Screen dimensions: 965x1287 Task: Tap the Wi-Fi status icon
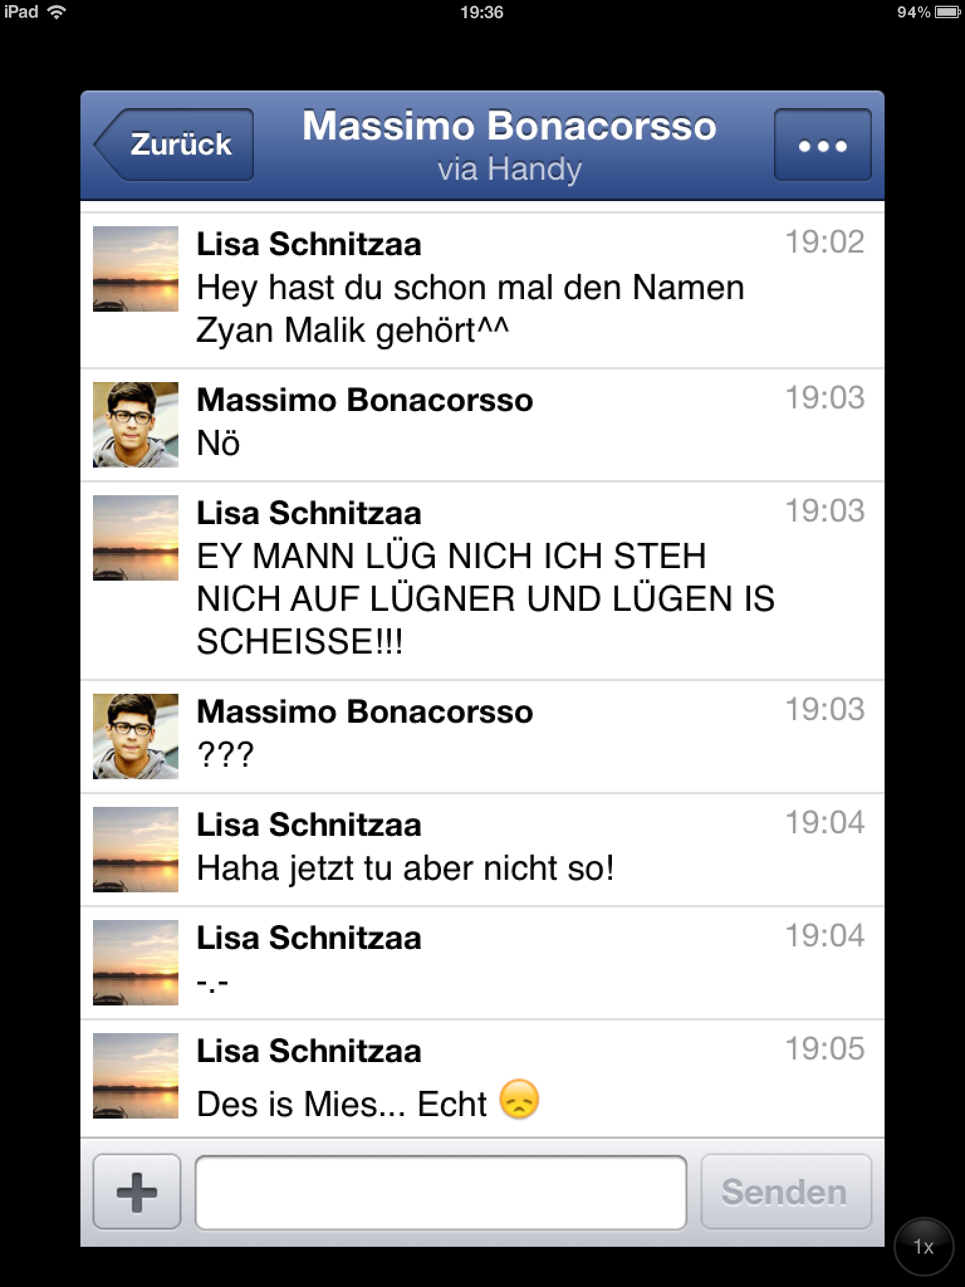pyautogui.click(x=57, y=12)
